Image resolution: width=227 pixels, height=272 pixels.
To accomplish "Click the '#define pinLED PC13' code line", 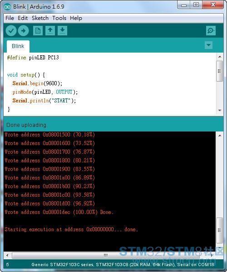I will [33, 58].
